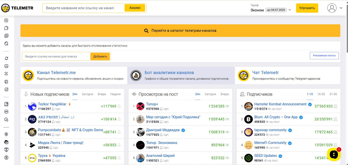Open the user profile avatar icon
Screen dimensions: 348x165
pos(332,8)
